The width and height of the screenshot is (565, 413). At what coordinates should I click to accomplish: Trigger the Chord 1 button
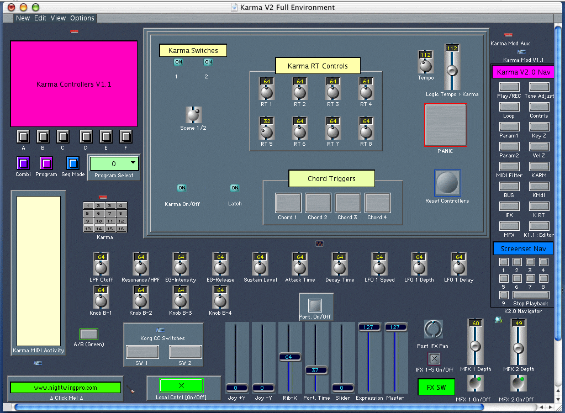pyautogui.click(x=288, y=203)
